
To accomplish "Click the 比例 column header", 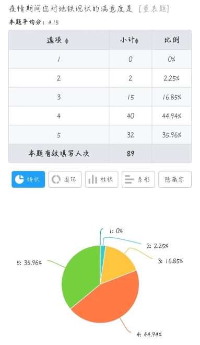I will pos(171,40).
